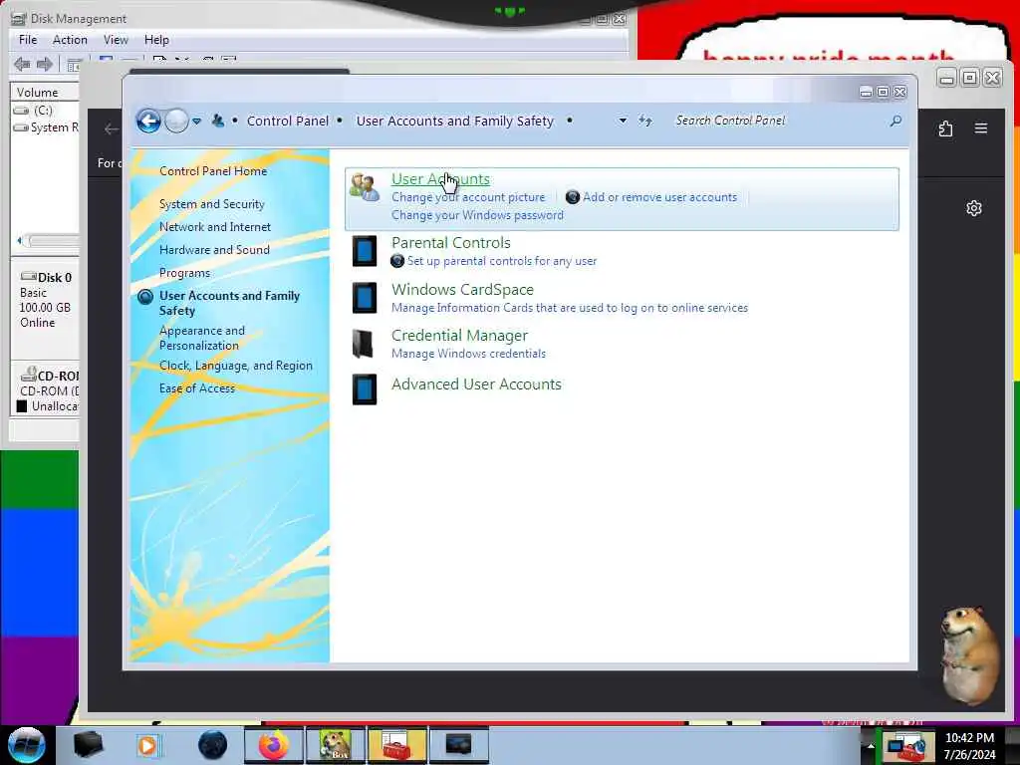Open the recent pages dropdown beside Forward
The width and height of the screenshot is (1020, 765).
click(196, 121)
